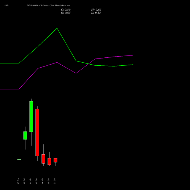Click the tall green candlestick for 14 Oct

click(x=31, y=116)
